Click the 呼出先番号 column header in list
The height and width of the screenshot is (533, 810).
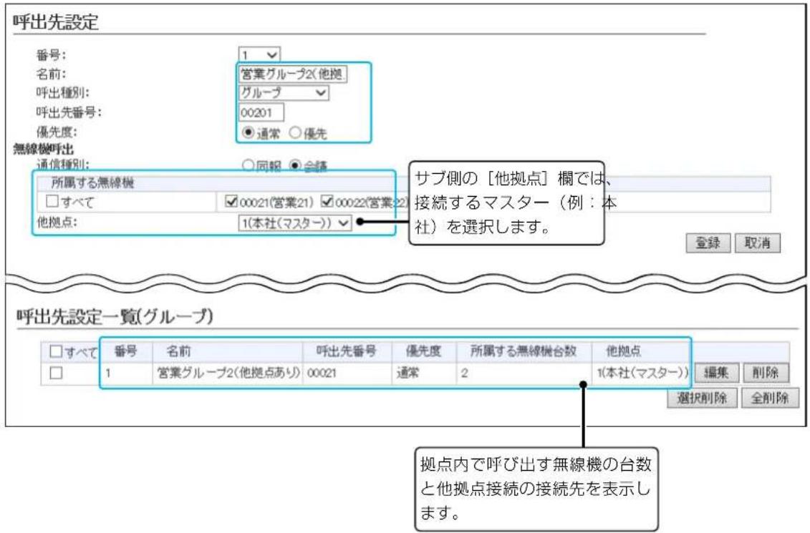point(347,351)
